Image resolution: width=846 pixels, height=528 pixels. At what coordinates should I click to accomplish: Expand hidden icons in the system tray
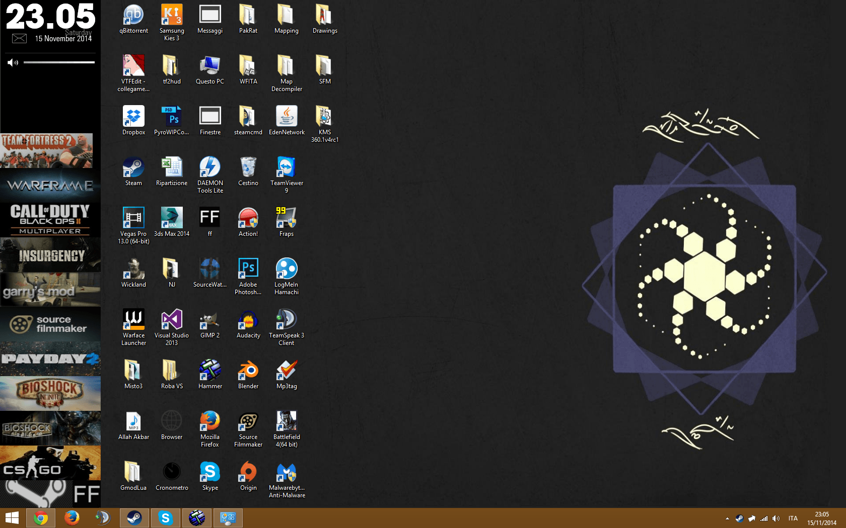[727, 518]
